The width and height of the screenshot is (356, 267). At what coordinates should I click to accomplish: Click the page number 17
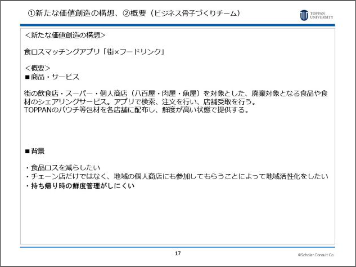pyautogui.click(x=178, y=253)
